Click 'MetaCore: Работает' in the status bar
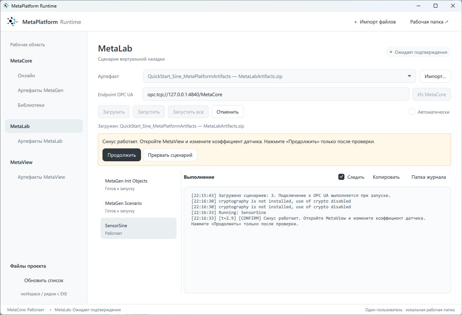Image resolution: width=462 pixels, height=315 pixels. point(26,310)
